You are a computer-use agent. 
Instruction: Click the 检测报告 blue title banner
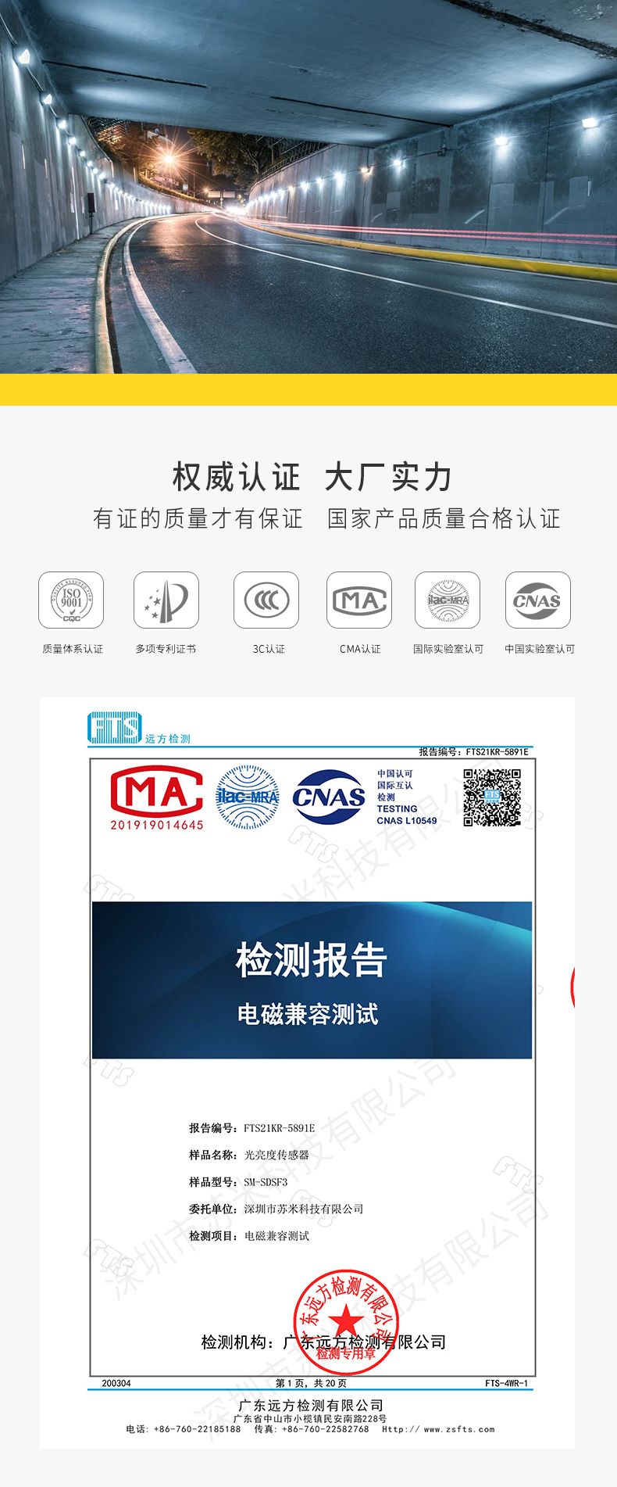pos(312,980)
